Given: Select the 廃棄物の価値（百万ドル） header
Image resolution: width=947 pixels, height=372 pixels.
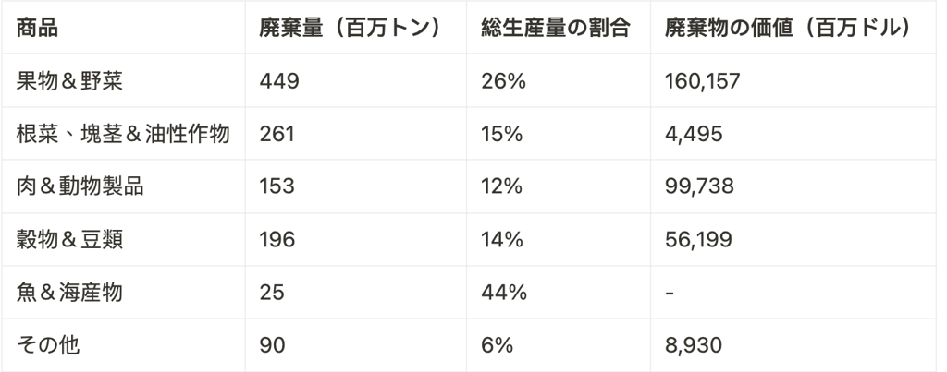Looking at the screenshot, I should [x=789, y=28].
